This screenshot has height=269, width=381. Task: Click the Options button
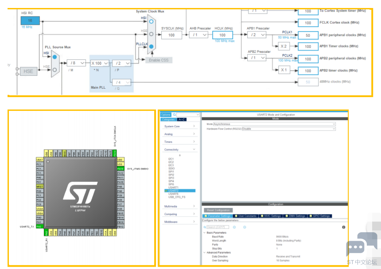166,115
